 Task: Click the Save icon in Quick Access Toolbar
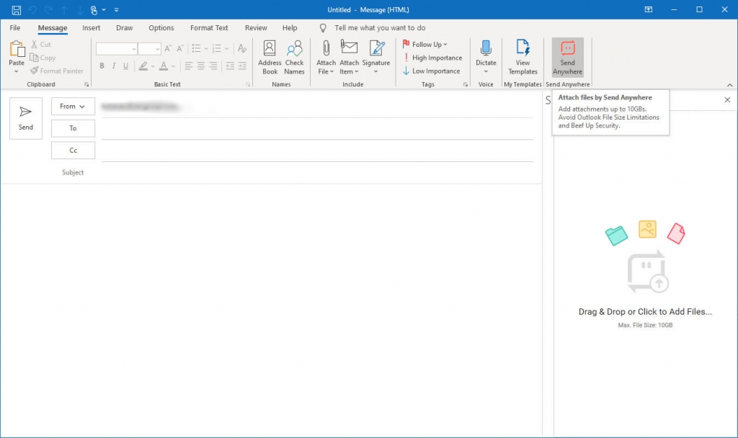(x=16, y=9)
